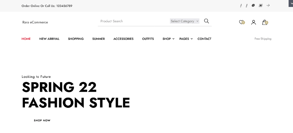The width and height of the screenshot is (293, 133).
Task: Open the user account icon
Action: pyautogui.click(x=253, y=22)
